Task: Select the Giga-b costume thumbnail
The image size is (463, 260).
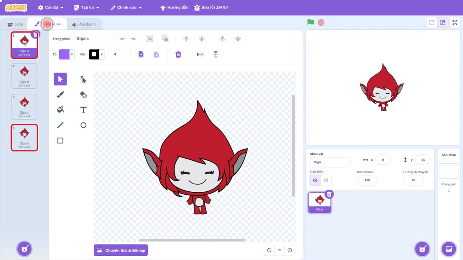Action: coord(24,76)
